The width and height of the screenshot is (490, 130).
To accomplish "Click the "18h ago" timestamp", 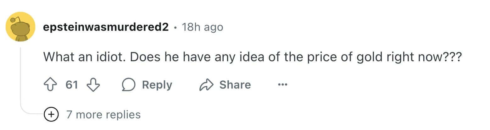I will point(202,27).
